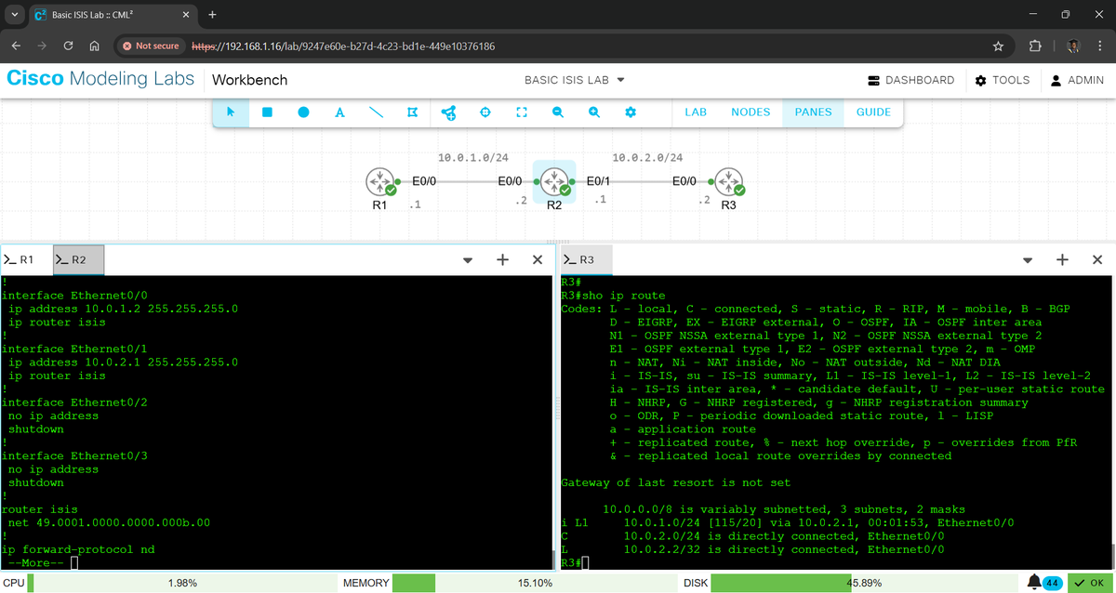
Task: Click 'Gateway of last resort is not set'
Action: point(677,482)
